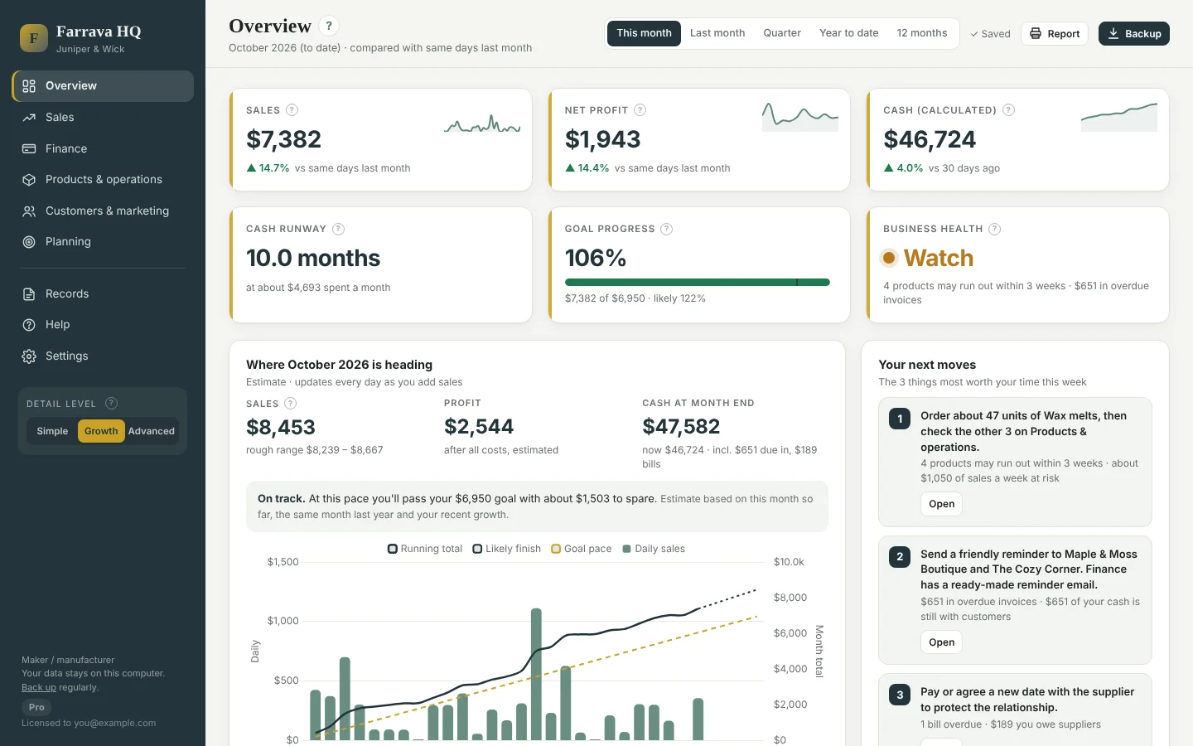Click the Business Health help icon
The height and width of the screenshot is (746, 1193).
[994, 229]
